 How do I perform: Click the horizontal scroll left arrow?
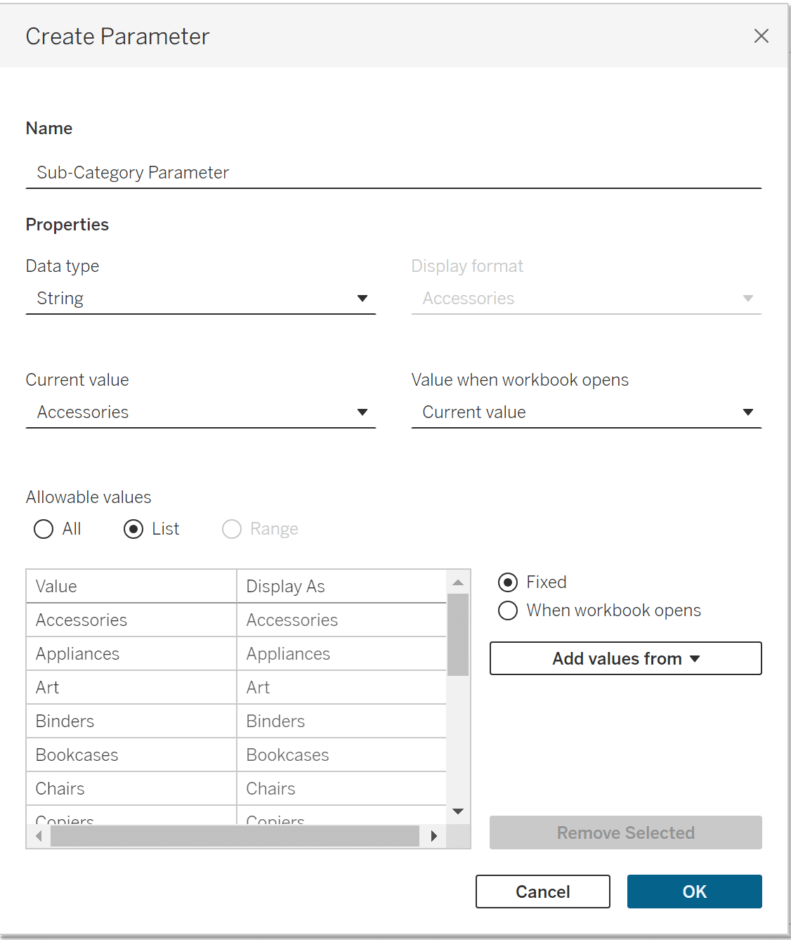click(x=39, y=836)
